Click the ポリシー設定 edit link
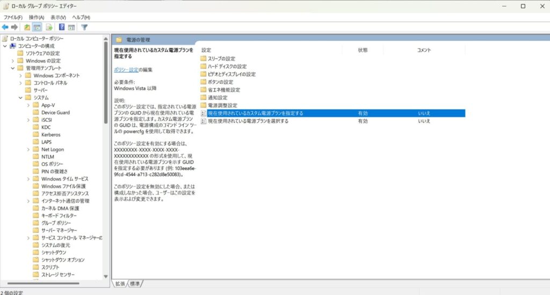The height and width of the screenshot is (295, 550). pyautogui.click(x=127, y=70)
